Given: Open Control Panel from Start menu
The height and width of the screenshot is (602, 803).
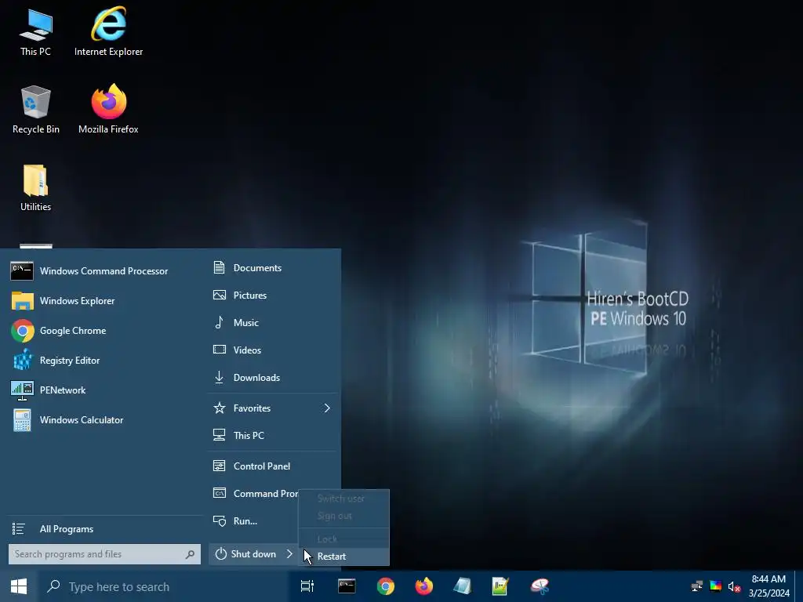Looking at the screenshot, I should click(273, 466).
